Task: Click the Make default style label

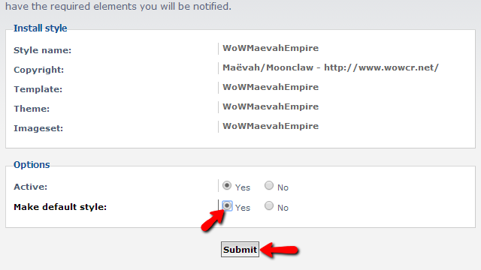Action: pos(60,207)
